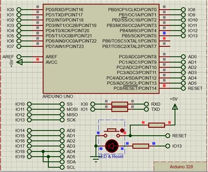This screenshot has height=172, width=208.
Task: Select pin label PD0/RXD/PCINT16
Action: (x=65, y=10)
